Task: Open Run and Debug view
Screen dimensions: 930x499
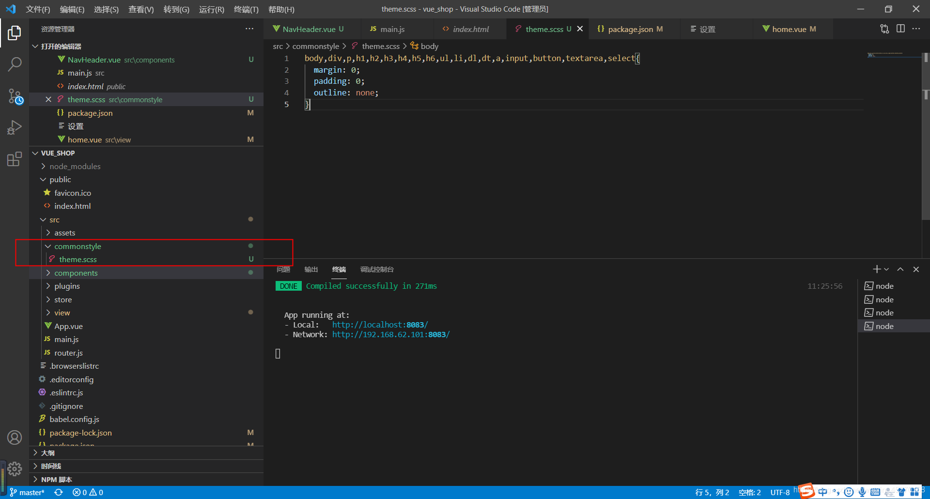Action: pyautogui.click(x=15, y=127)
